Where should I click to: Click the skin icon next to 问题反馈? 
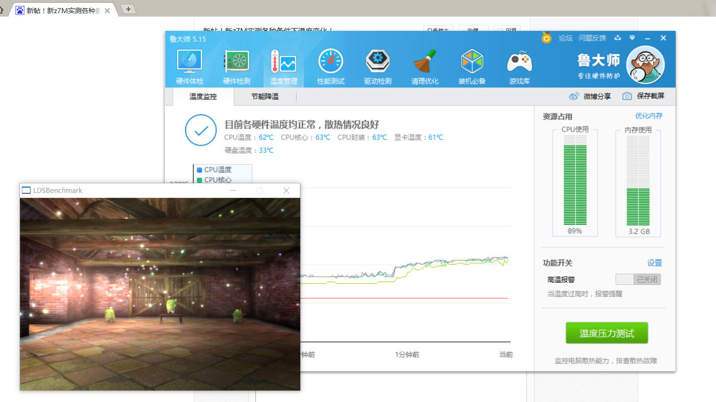618,38
